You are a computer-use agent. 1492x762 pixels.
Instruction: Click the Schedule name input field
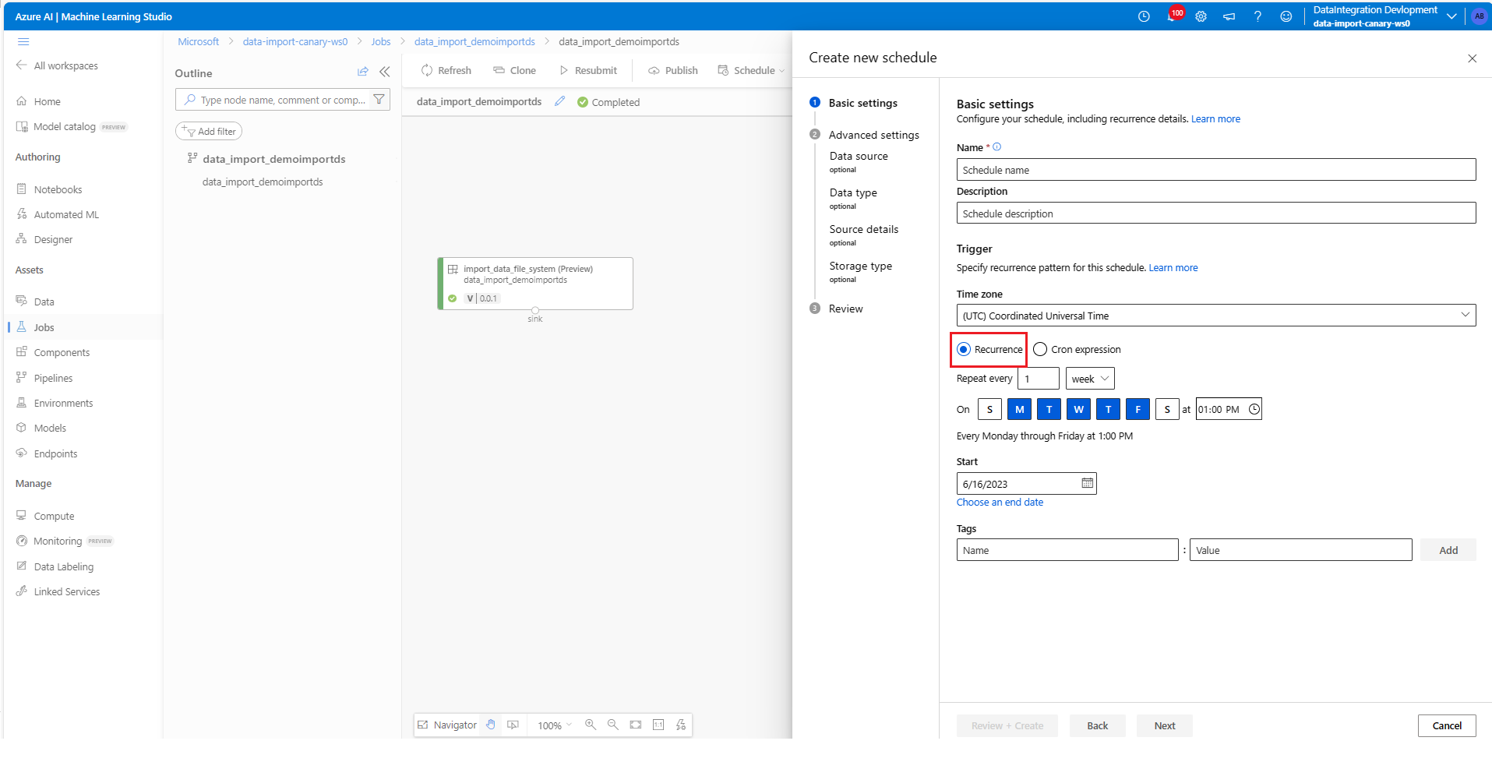tap(1215, 170)
